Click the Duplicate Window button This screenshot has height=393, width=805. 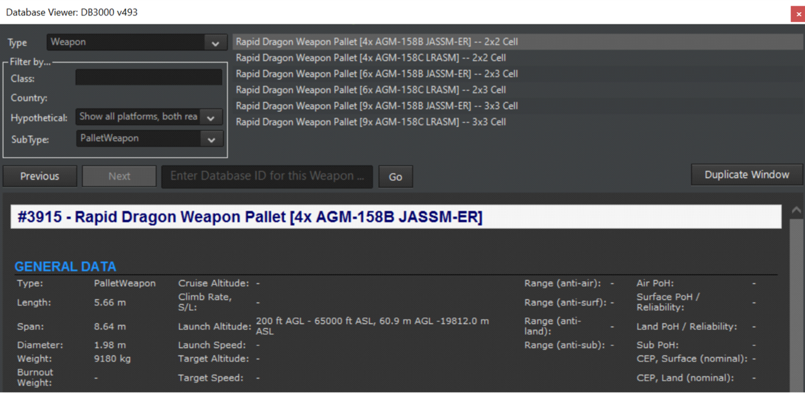pos(746,175)
